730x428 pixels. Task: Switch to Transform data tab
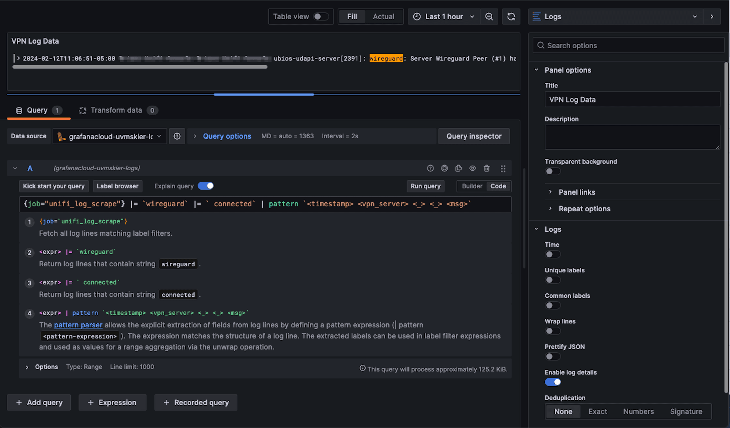pos(118,111)
